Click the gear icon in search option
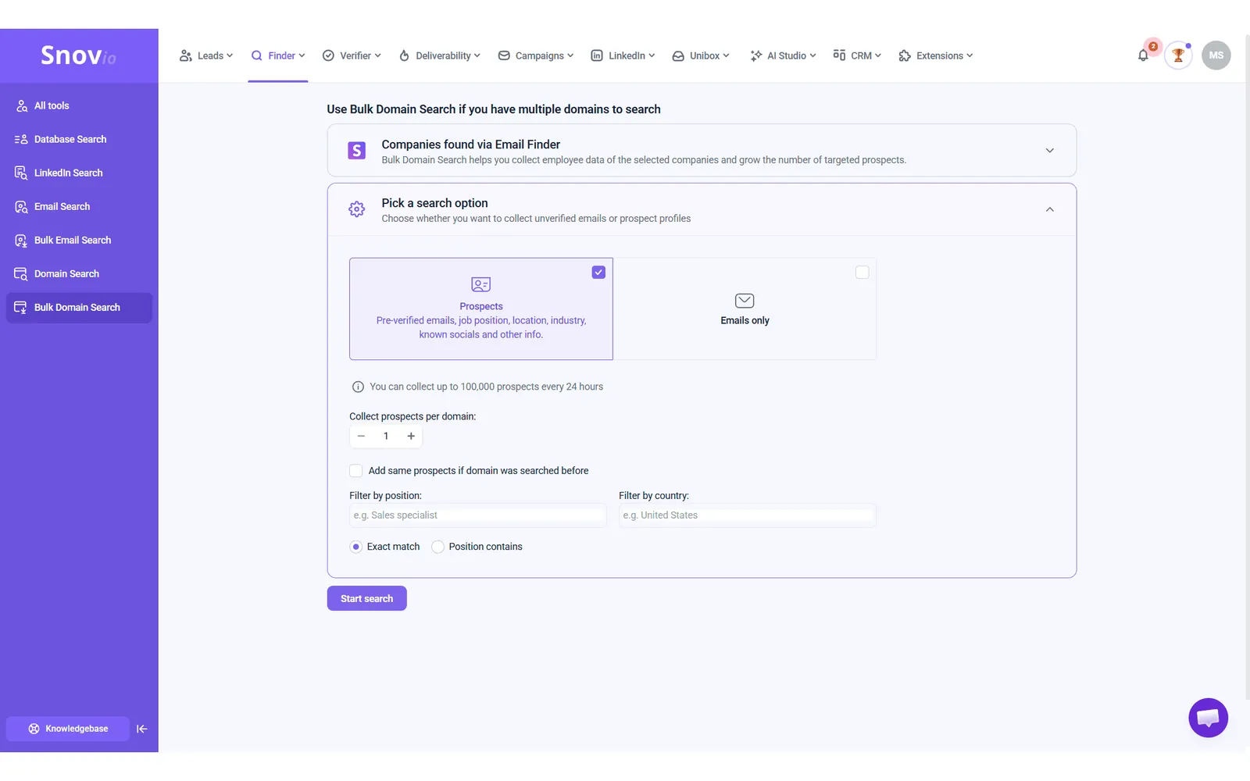1250x781 pixels. click(357, 209)
